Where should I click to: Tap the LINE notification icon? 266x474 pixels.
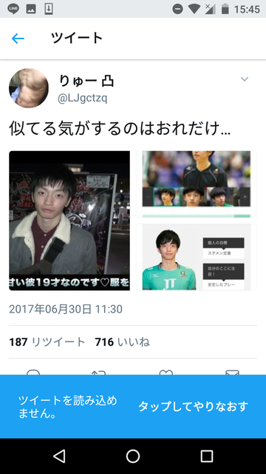coord(13,9)
